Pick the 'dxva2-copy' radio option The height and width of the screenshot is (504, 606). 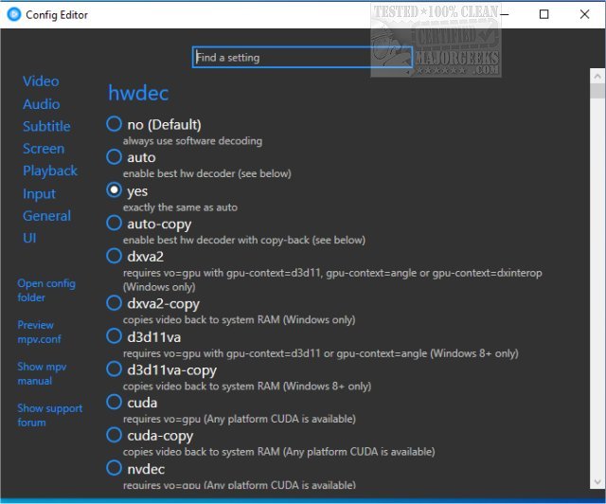(x=114, y=303)
